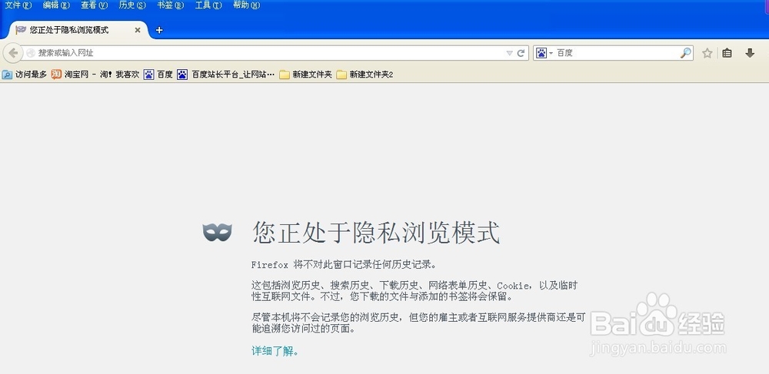This screenshot has height=374, width=769.
Task: Open the 百度 bookmark in bookmarks bar
Action: coord(158,74)
